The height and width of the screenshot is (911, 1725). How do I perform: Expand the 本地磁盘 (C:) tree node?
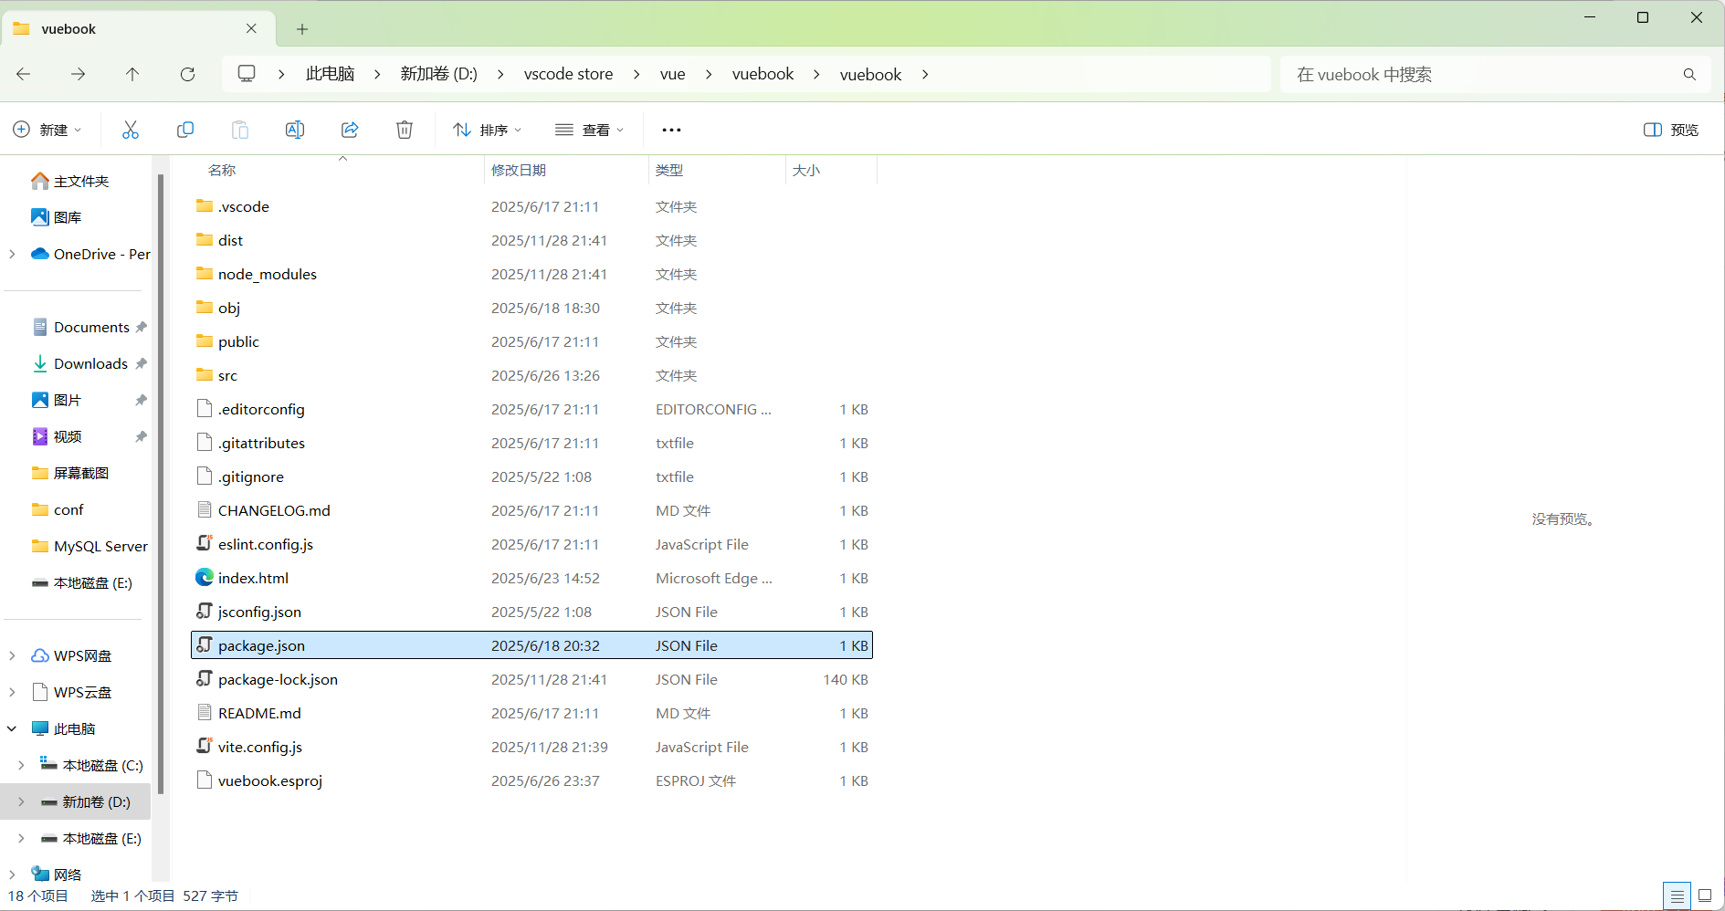[x=21, y=765]
